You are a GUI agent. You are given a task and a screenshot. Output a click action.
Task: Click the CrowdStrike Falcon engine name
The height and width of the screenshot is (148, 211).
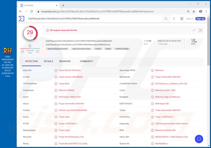[x=128, y=84]
